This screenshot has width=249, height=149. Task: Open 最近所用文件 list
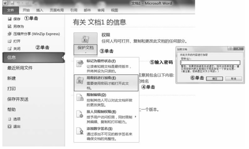20,68
